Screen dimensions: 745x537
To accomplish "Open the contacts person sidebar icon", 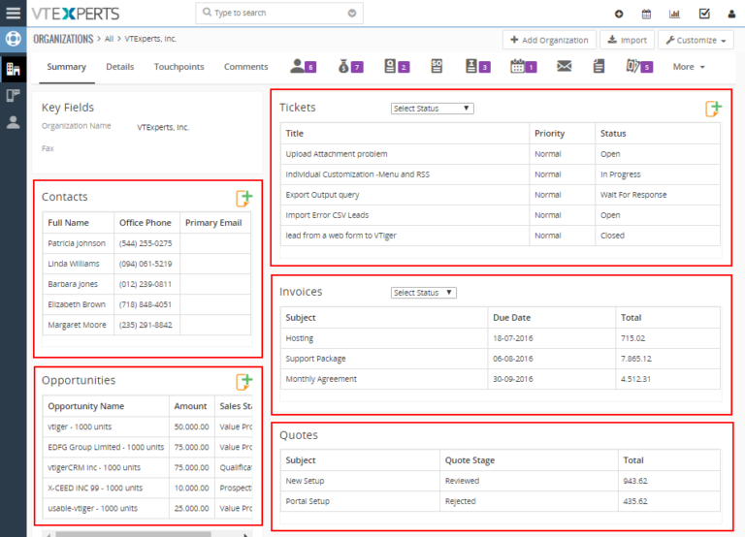I will 14,122.
